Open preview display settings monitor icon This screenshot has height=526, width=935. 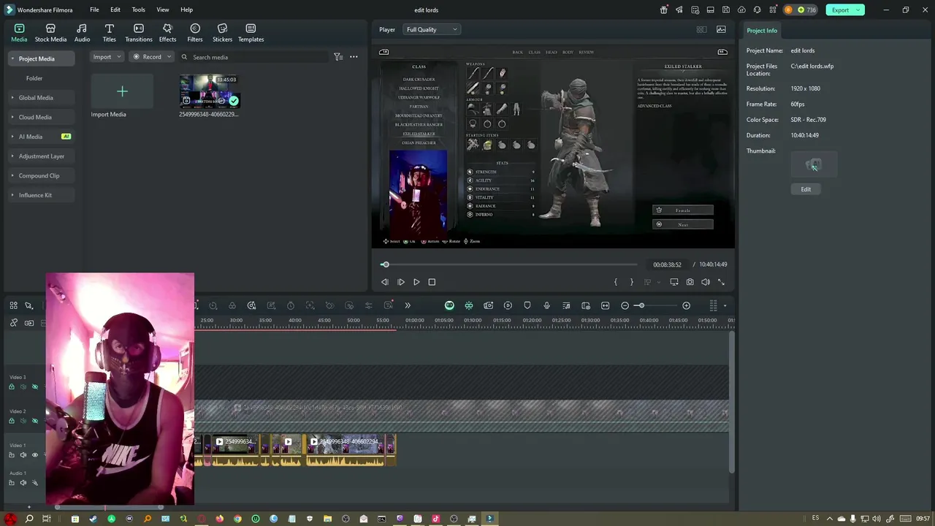(x=673, y=282)
